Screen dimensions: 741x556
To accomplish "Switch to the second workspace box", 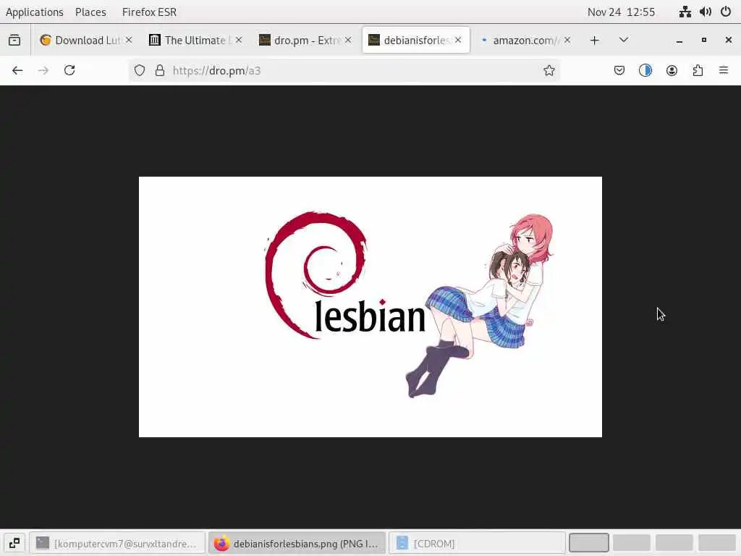I will pos(631,543).
